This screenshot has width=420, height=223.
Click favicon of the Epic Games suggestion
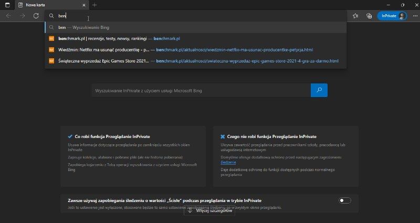(x=51, y=61)
